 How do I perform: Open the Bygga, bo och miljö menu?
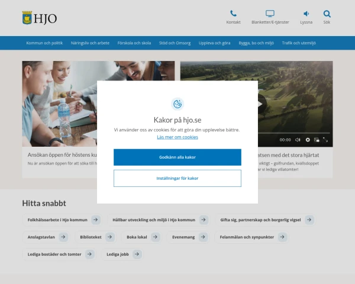(256, 43)
